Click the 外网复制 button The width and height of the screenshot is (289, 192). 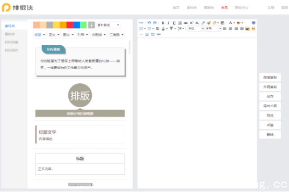pyautogui.click(x=270, y=87)
